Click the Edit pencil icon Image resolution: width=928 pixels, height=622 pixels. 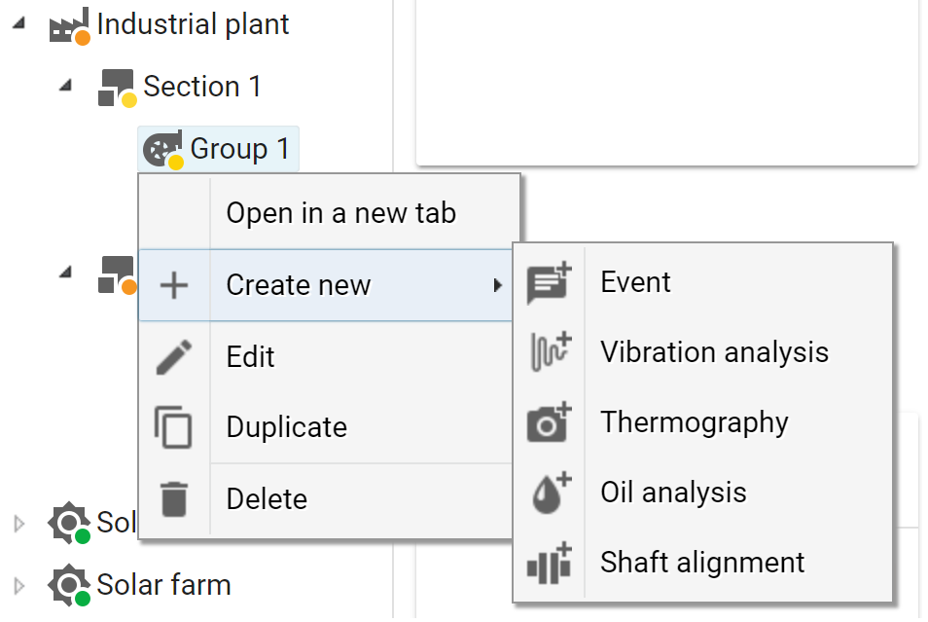tap(177, 356)
